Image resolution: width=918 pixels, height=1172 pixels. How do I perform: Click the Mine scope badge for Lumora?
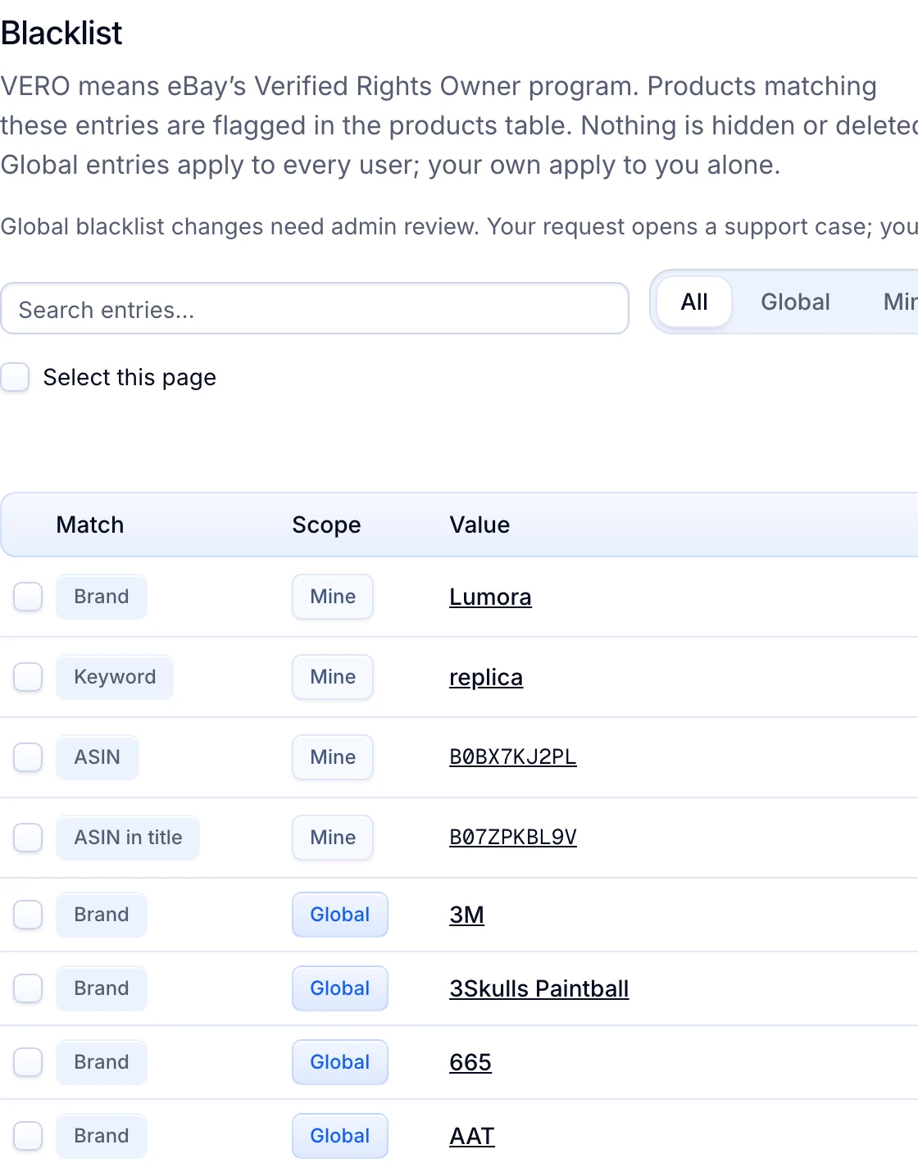pyautogui.click(x=333, y=597)
